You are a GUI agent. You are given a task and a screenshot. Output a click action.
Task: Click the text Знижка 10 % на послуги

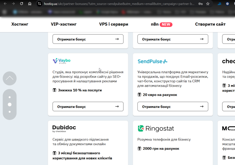pos(80,90)
